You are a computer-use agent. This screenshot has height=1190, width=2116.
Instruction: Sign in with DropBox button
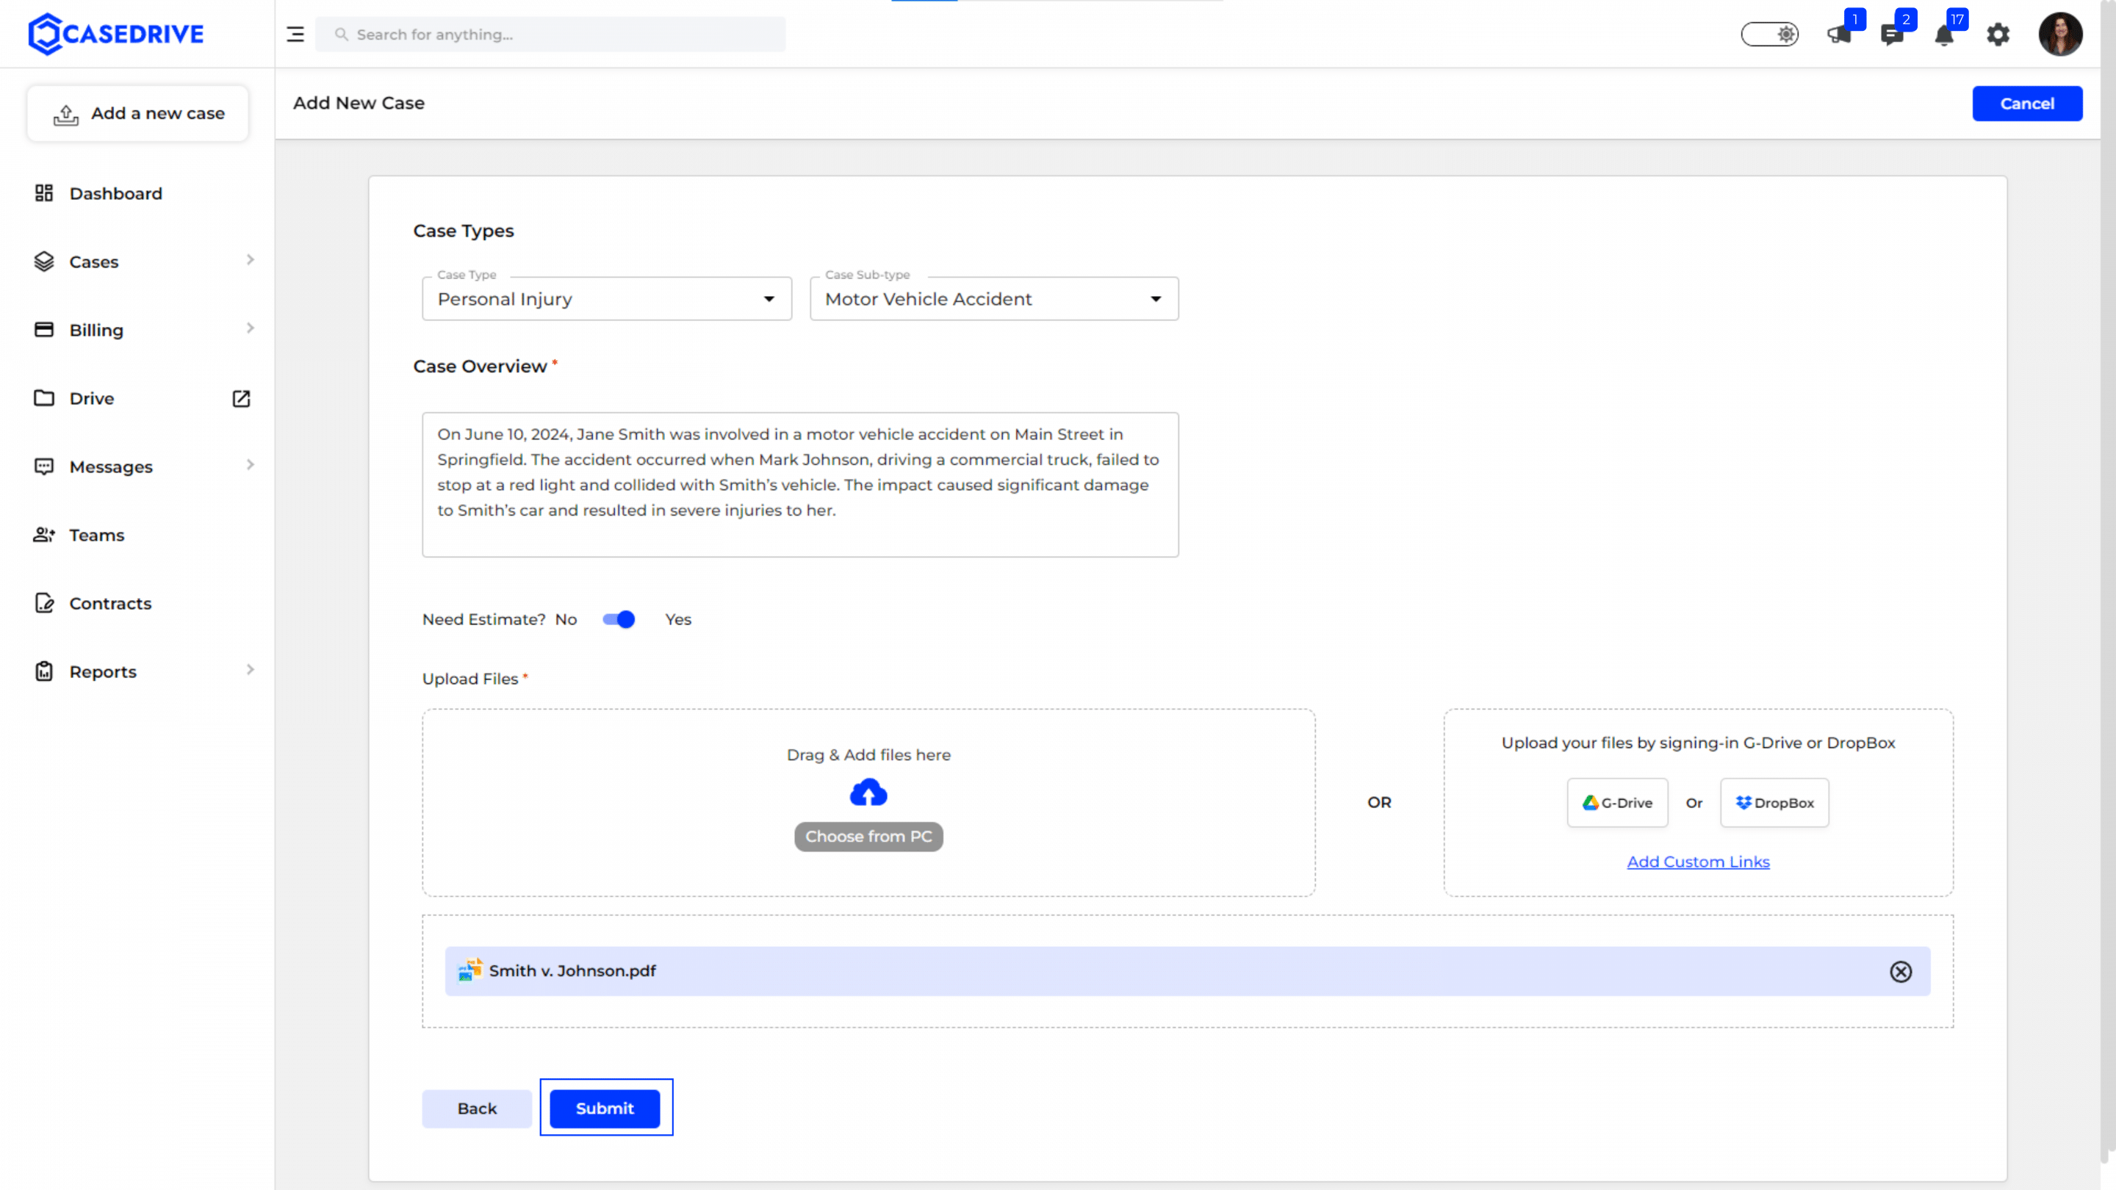(x=1774, y=802)
